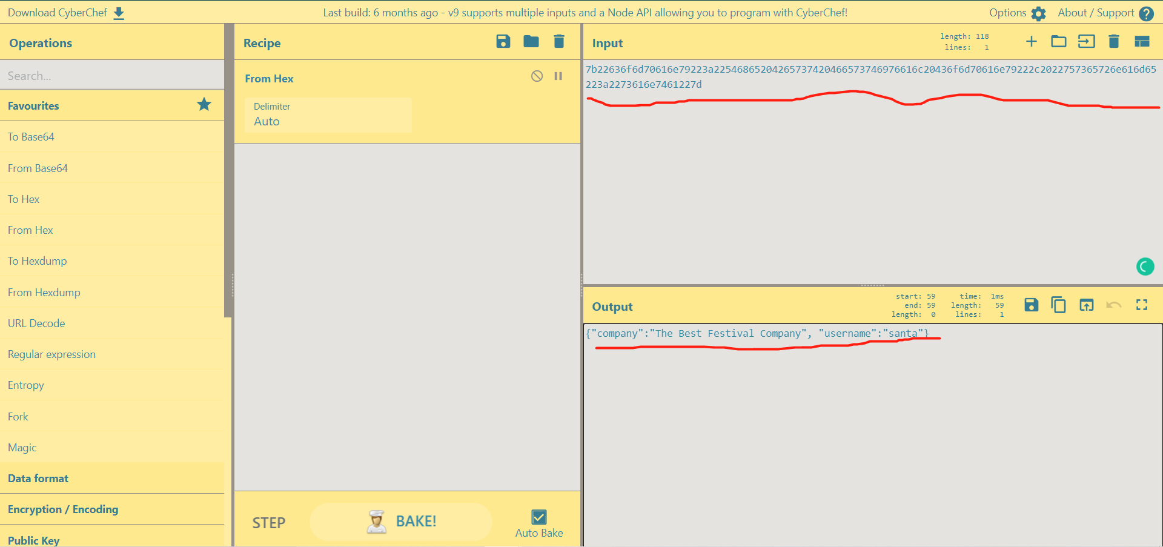Click the operations Search field
1163x547 pixels.
tap(112, 76)
